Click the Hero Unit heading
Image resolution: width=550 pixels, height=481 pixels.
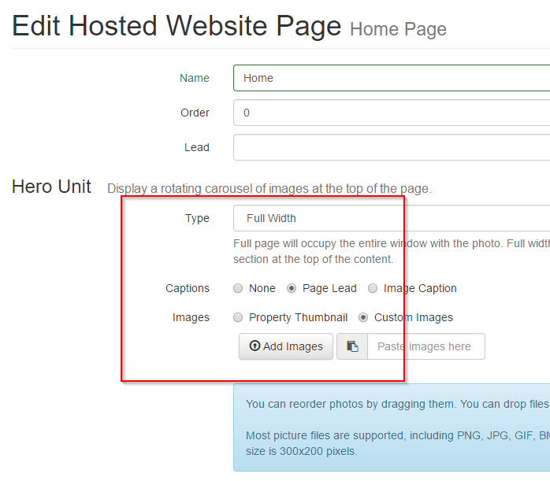click(x=51, y=187)
